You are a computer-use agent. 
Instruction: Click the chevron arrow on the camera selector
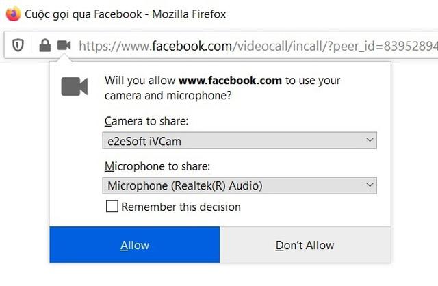[x=370, y=140]
